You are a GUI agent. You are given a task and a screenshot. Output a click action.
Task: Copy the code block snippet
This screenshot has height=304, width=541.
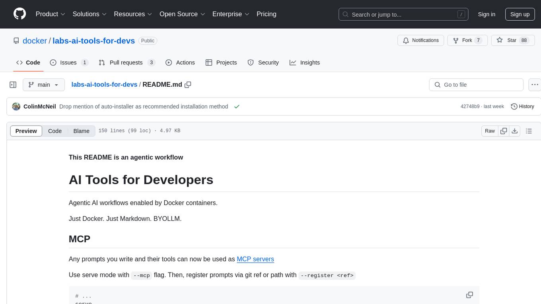(x=469, y=295)
